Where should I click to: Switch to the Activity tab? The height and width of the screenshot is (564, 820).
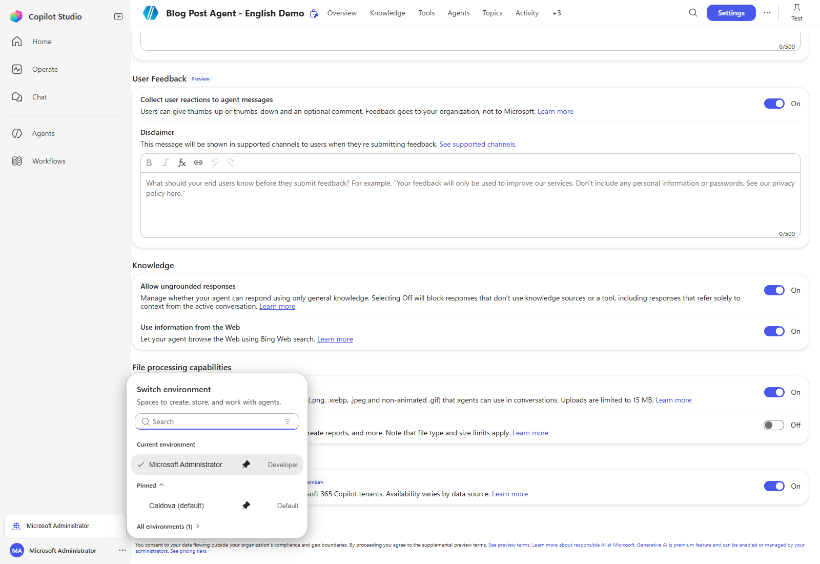click(527, 13)
